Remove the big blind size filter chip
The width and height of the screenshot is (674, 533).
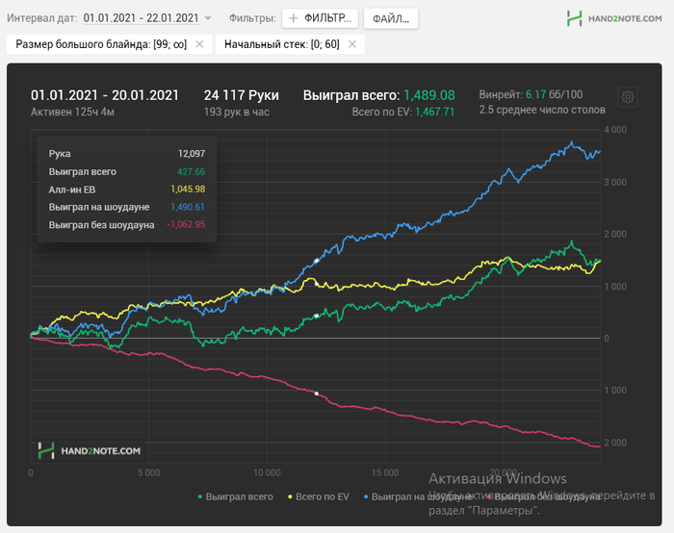coord(199,44)
